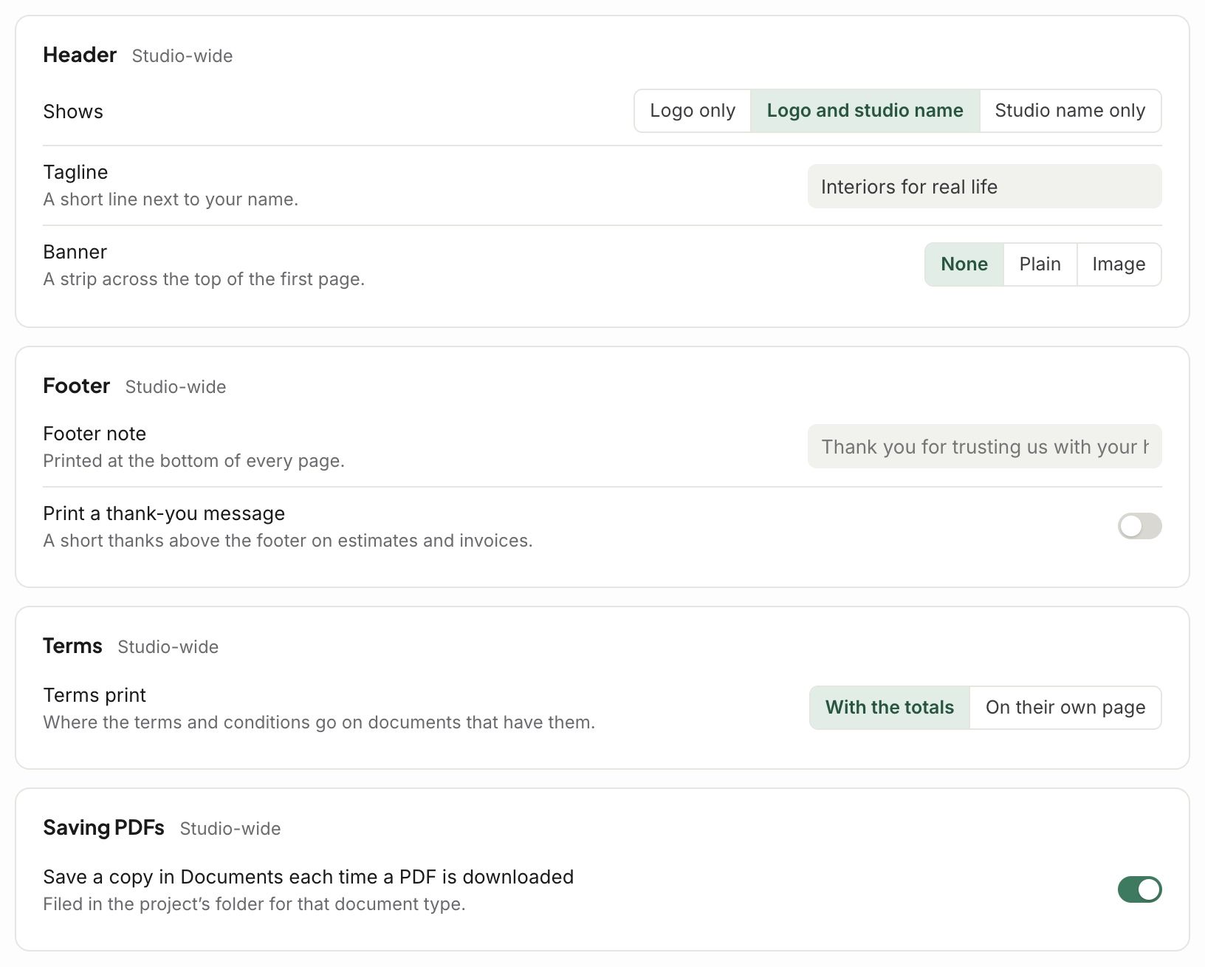Choose "With the totals" for Terms print
The width and height of the screenshot is (1205, 967).
889,708
